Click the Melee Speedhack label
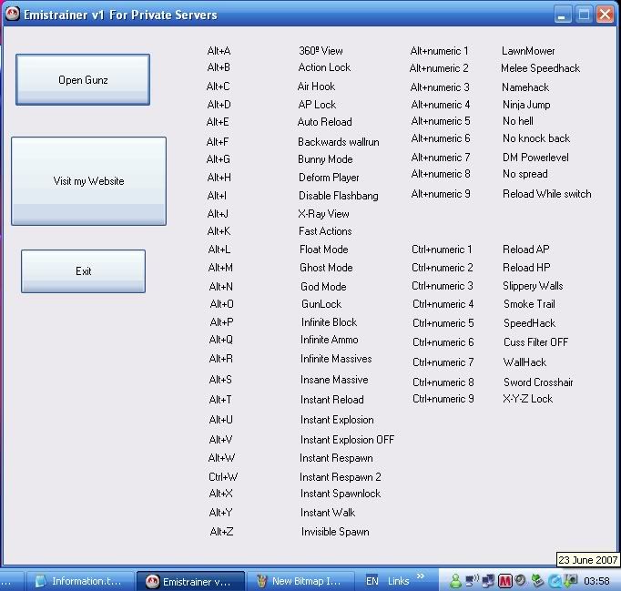The image size is (621, 591). [540, 68]
